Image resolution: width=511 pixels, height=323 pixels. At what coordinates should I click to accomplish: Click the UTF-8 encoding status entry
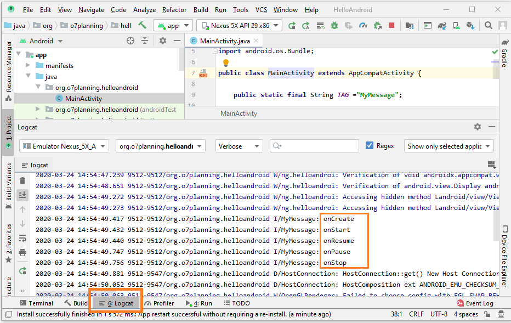click(439, 314)
